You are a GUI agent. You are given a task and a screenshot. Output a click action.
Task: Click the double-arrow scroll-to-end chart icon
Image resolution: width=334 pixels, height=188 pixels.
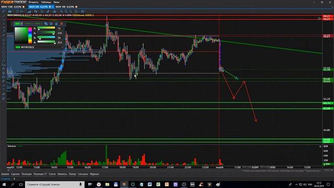pyautogui.click(x=319, y=19)
